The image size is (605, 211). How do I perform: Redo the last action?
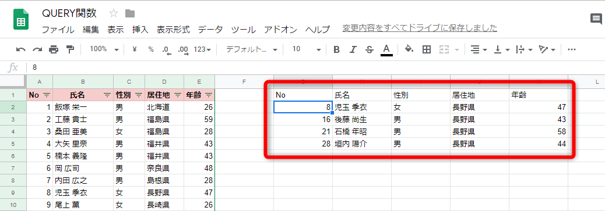pos(37,49)
